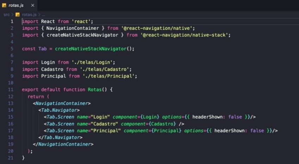The height and width of the screenshot is (164, 299).
Task: Click the JS file icon in the rotas.js tab
Action: pos(4,6)
